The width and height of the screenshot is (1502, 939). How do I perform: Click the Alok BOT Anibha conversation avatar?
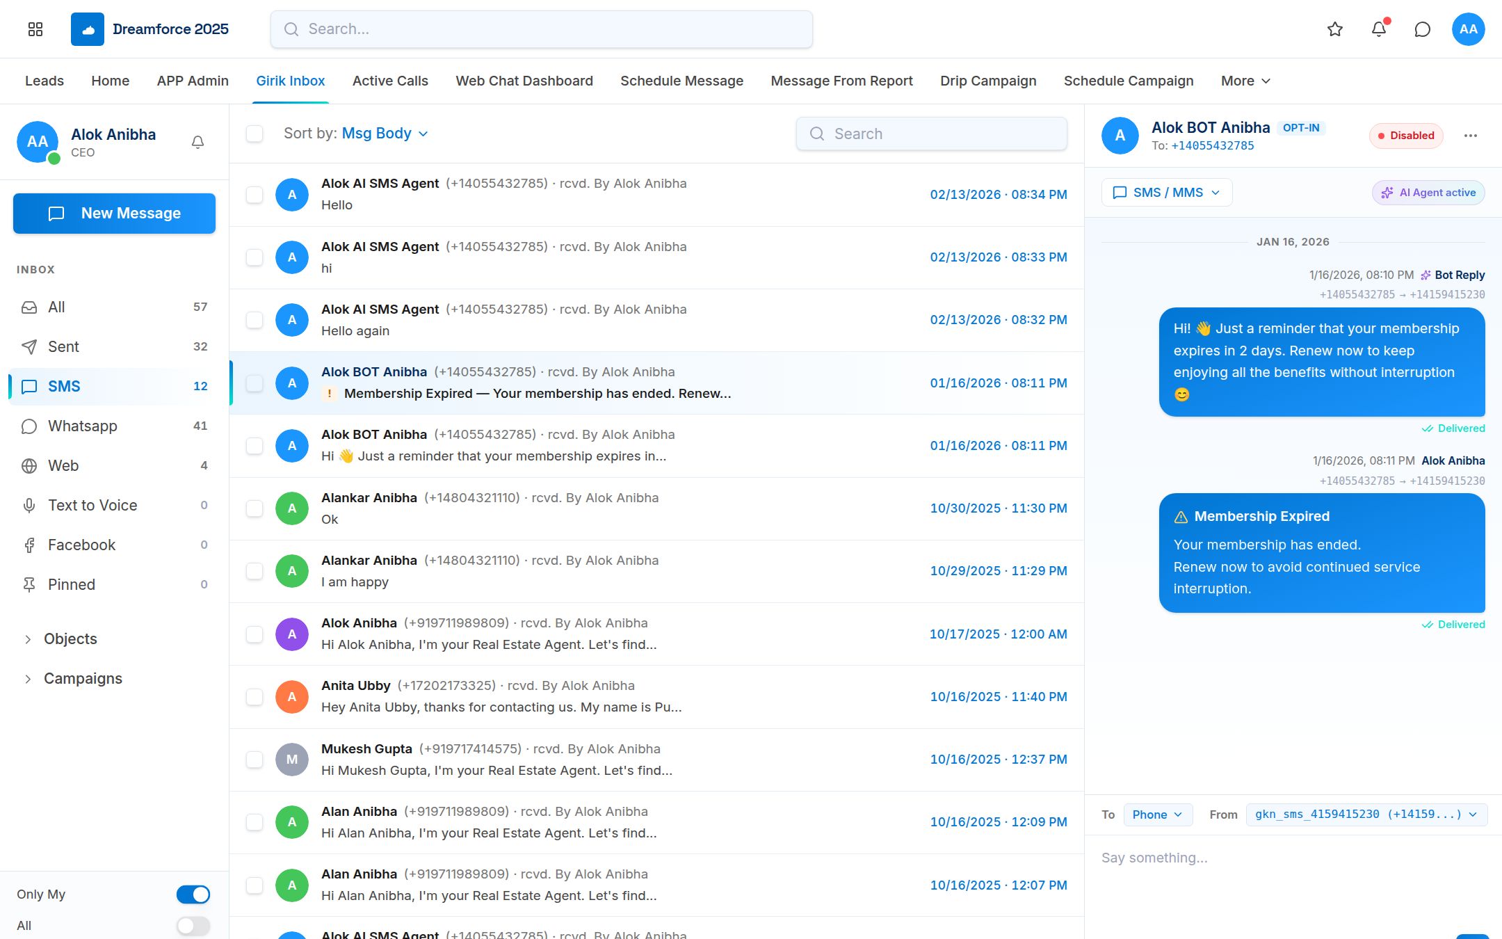[x=1120, y=136]
